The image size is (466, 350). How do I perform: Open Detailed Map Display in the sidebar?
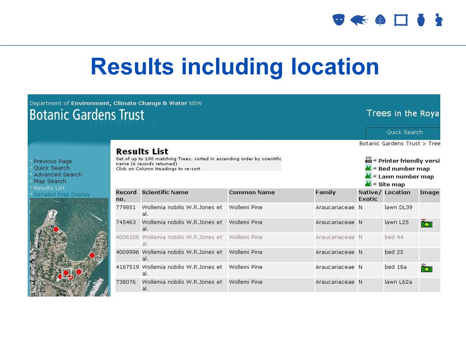[62, 194]
